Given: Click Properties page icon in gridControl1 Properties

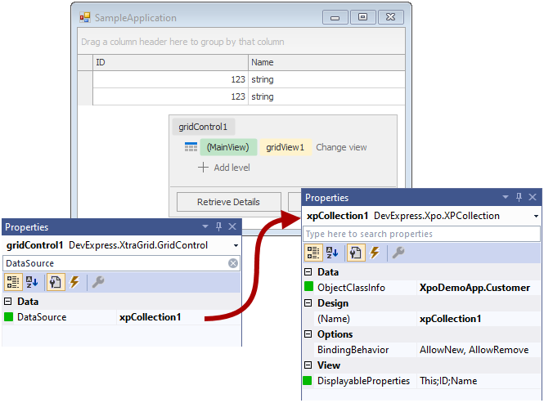Looking at the screenshot, I should pos(56,282).
